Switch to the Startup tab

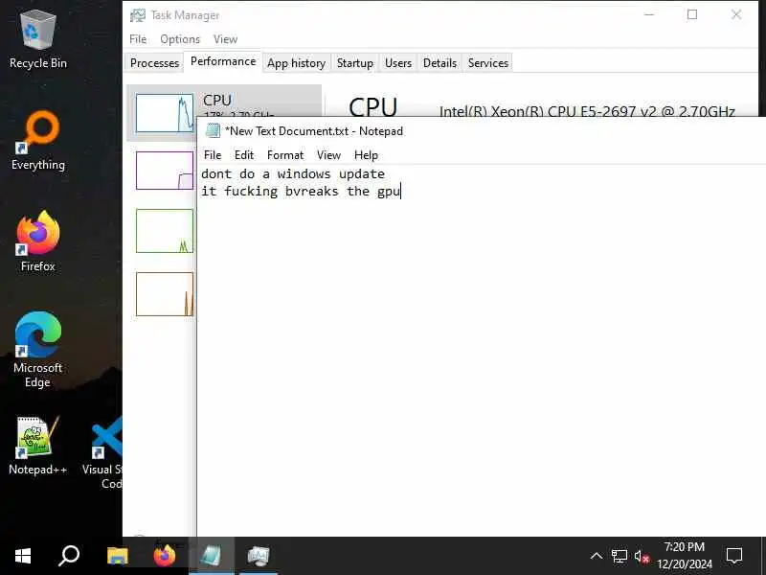click(x=354, y=63)
